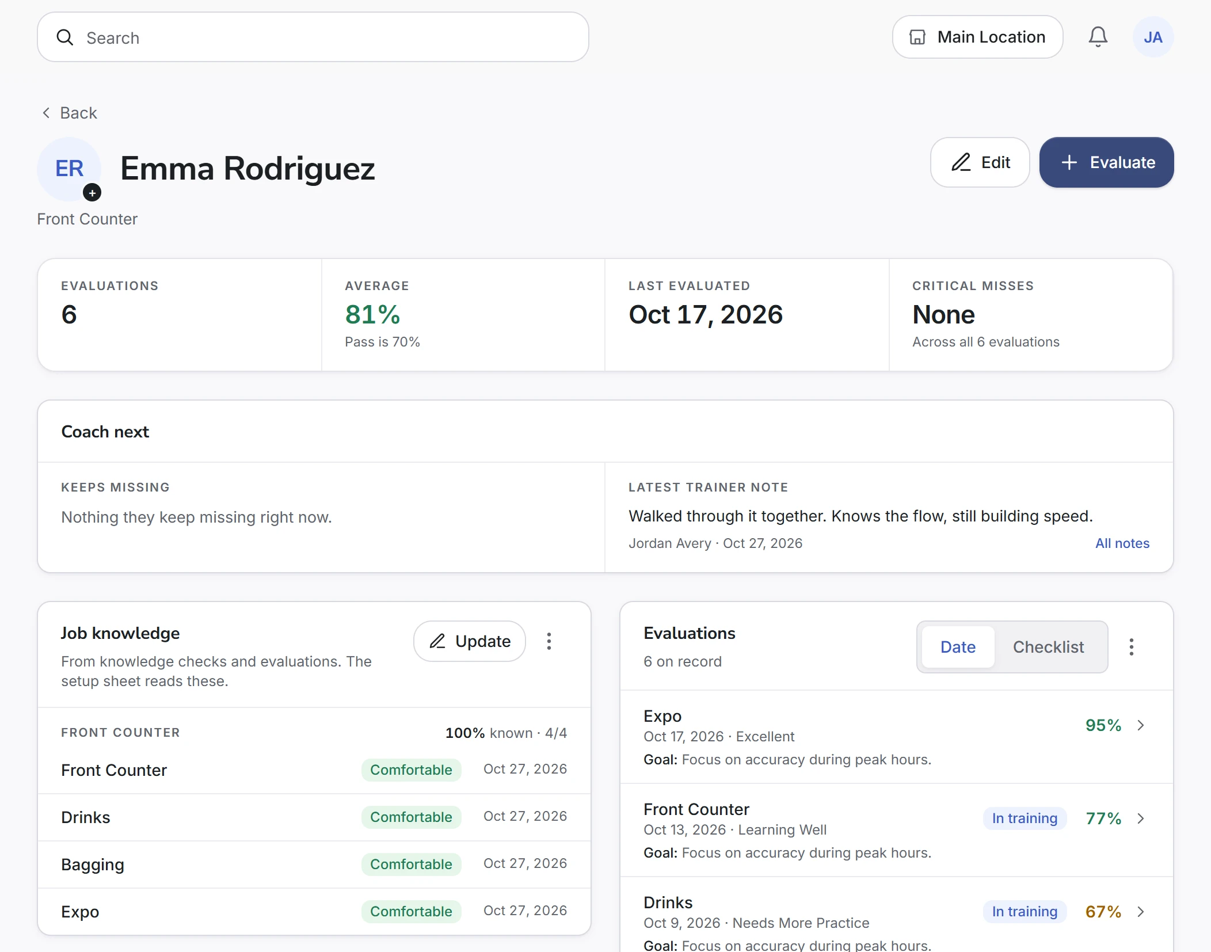Select the Drinks job knowledge row
The height and width of the screenshot is (952, 1211).
point(314,817)
